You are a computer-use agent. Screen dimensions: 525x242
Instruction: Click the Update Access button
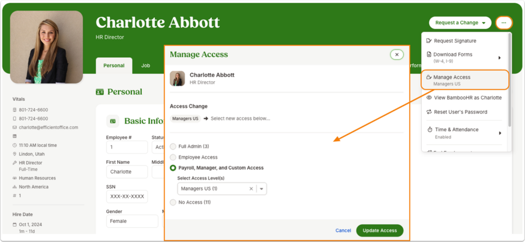click(x=379, y=230)
